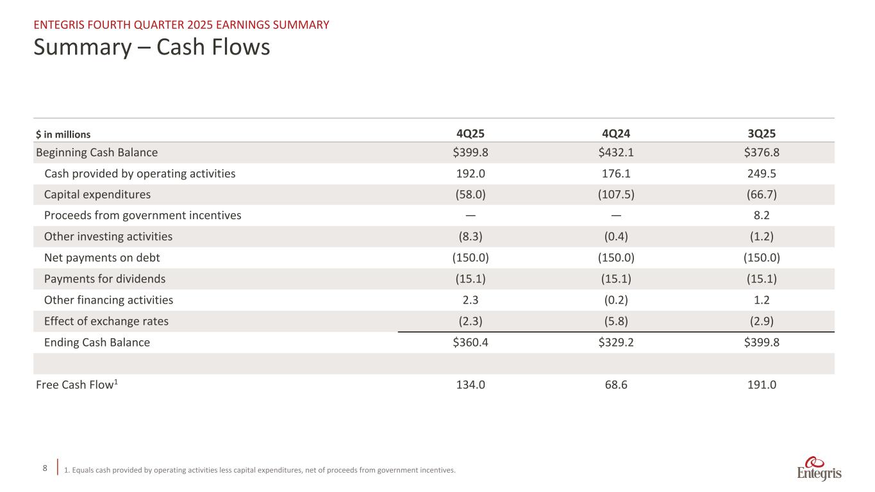This screenshot has height=492, width=875.
Task: Click Proceeds from government incentives label
Action: [x=142, y=215]
